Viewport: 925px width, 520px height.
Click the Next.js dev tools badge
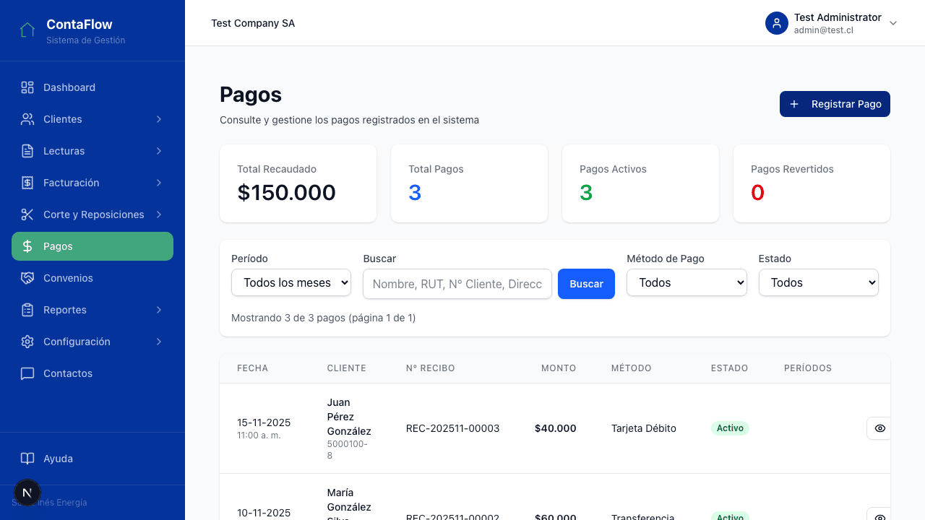[x=27, y=493]
